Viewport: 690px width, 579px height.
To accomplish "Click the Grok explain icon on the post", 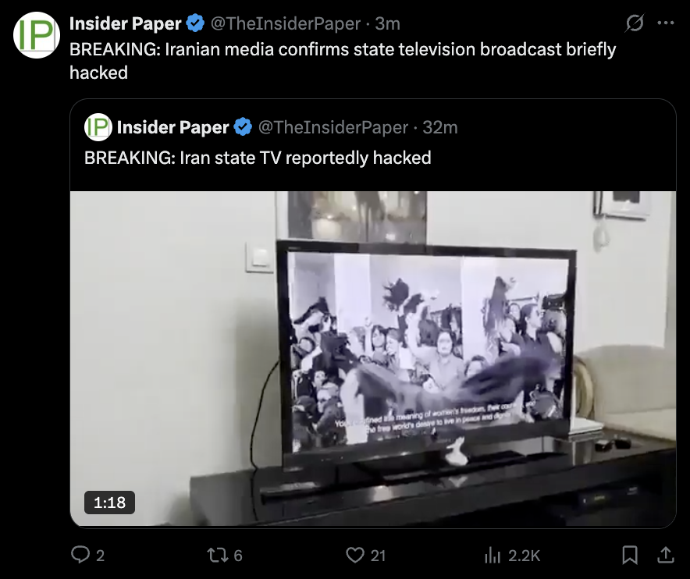I will (x=635, y=23).
